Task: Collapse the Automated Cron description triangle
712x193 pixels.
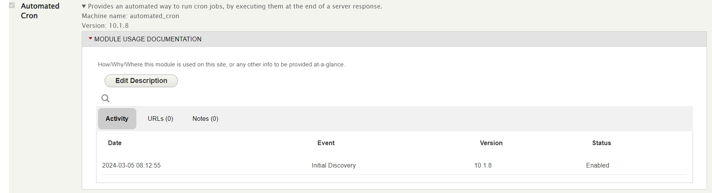Action: (x=84, y=7)
